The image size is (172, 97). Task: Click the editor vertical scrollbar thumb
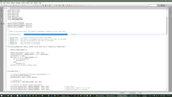click(x=167, y=26)
